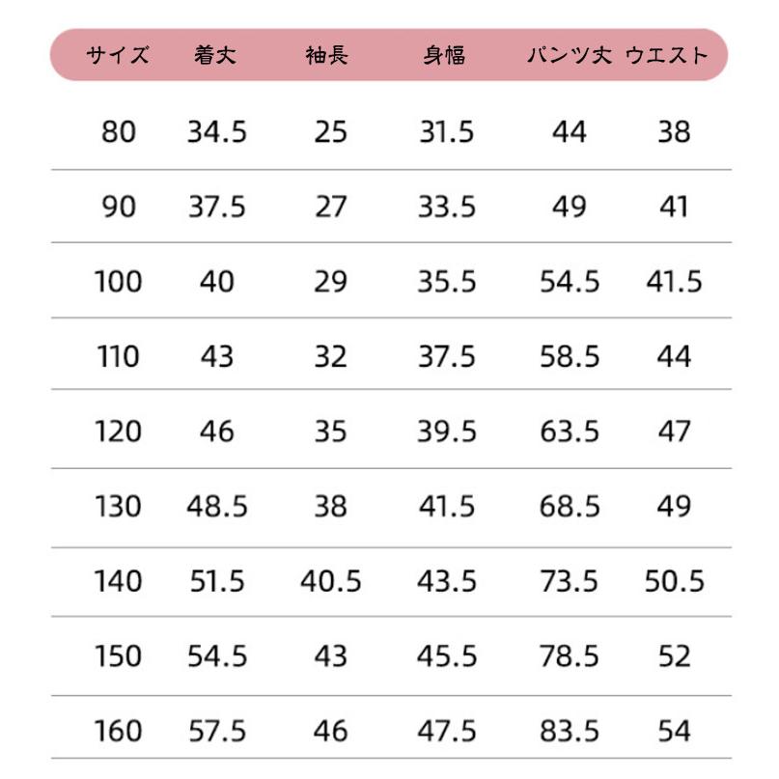Viewport: 779px width, 779px height.
Task: Select size 80 in the size column
Action: click(x=119, y=132)
